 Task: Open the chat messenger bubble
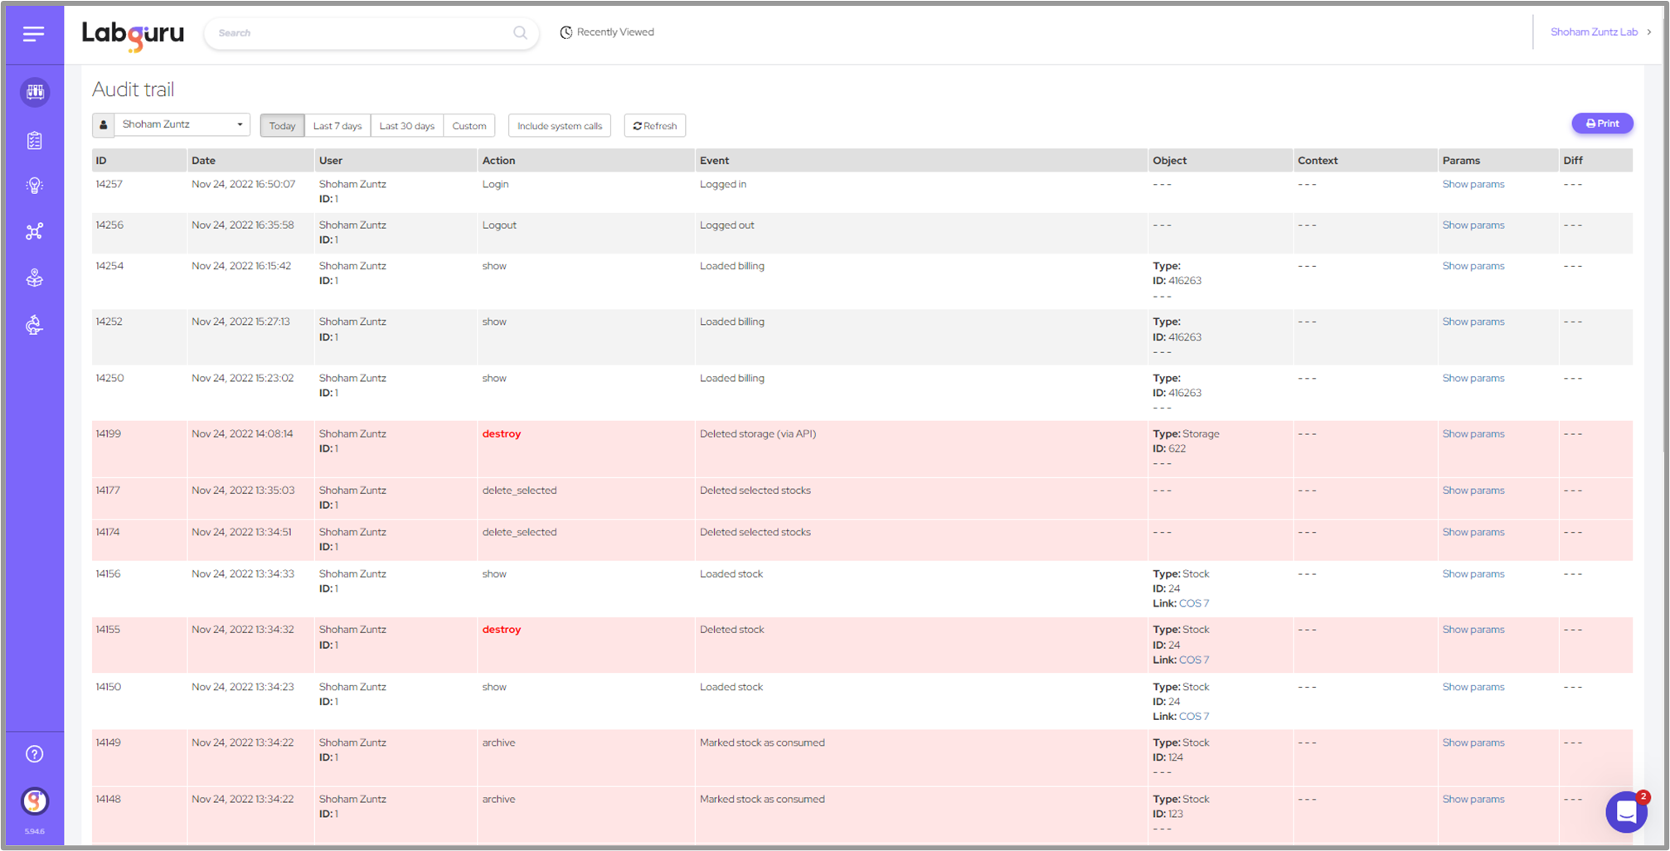click(x=1626, y=812)
